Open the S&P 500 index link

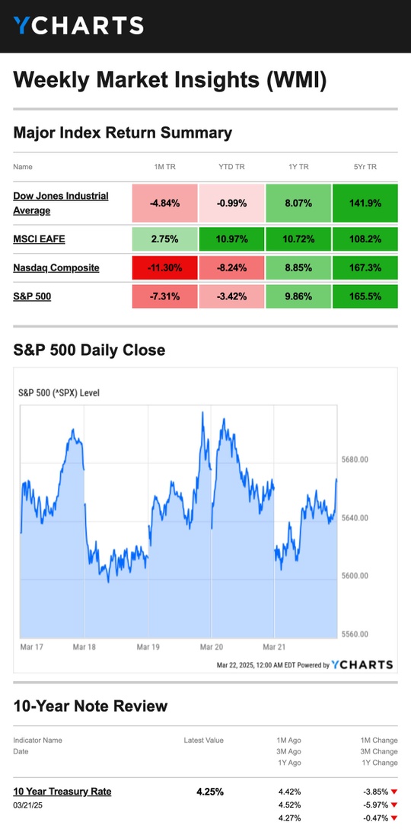[33, 296]
